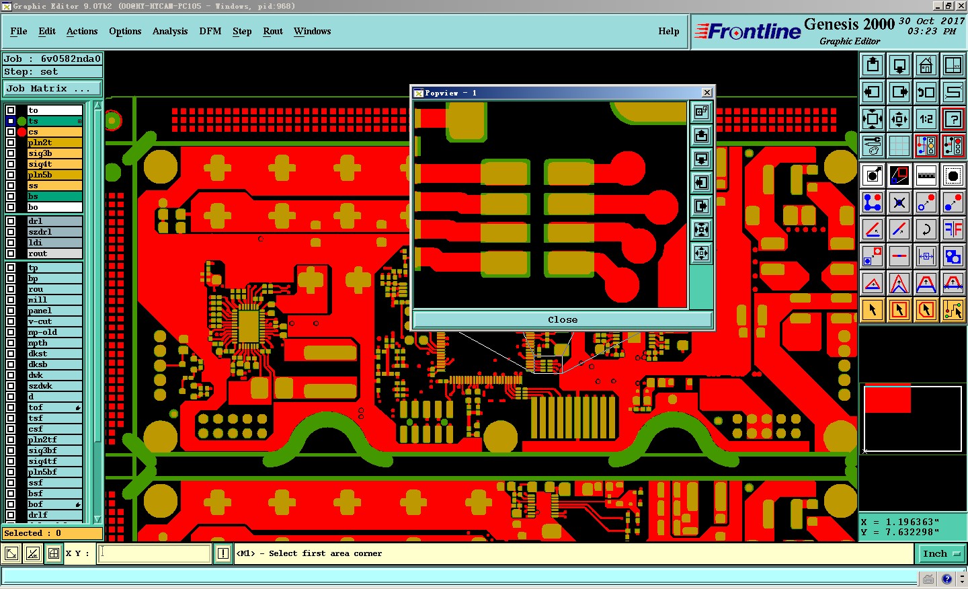Screen dimensions: 968x589
Task: Toggle the checkbox for layer panel
Action: (x=11, y=311)
